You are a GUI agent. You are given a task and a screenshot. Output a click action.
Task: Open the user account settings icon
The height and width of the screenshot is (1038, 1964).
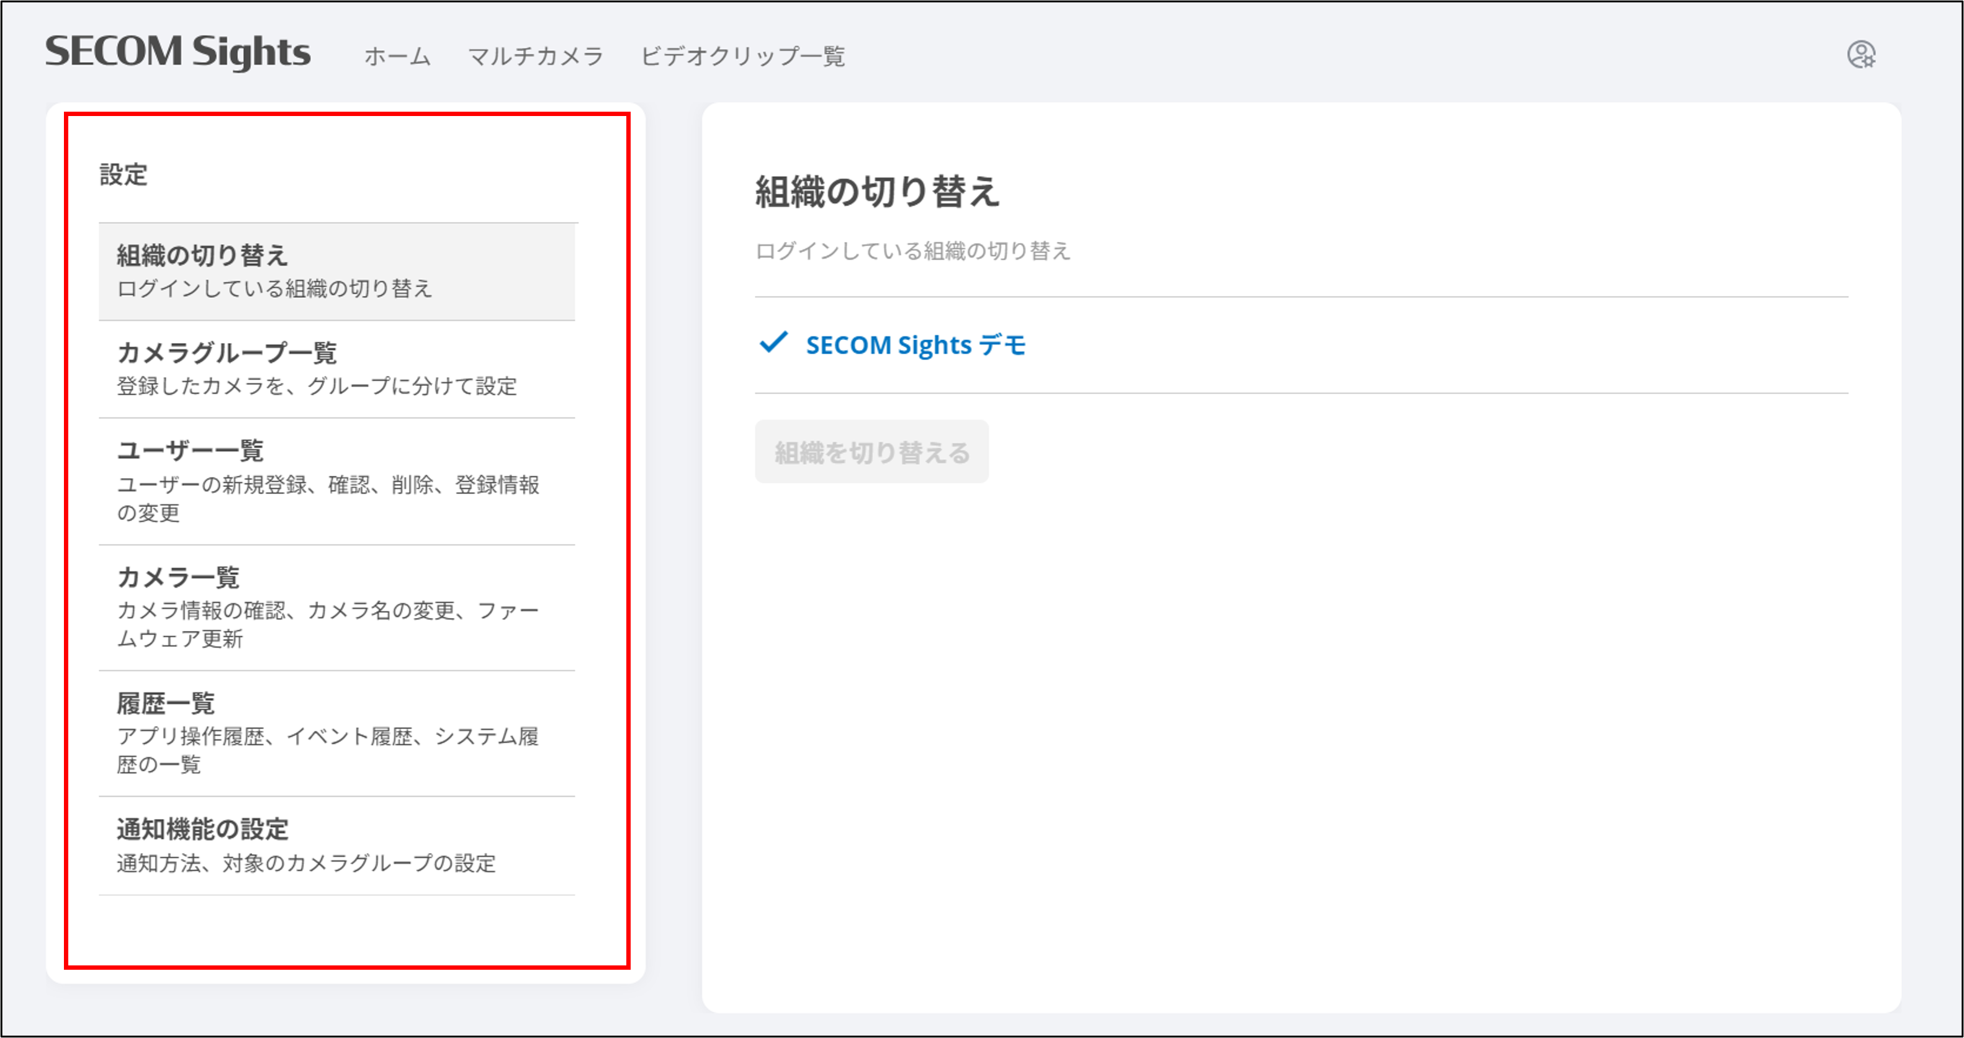click(x=1861, y=55)
